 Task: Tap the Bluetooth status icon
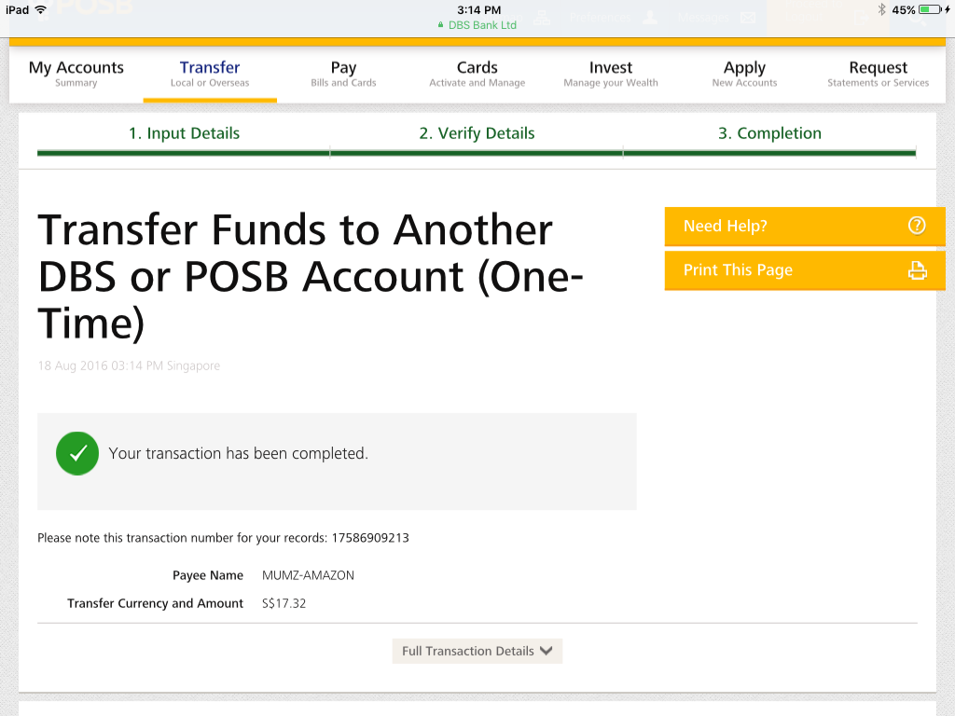(881, 9)
